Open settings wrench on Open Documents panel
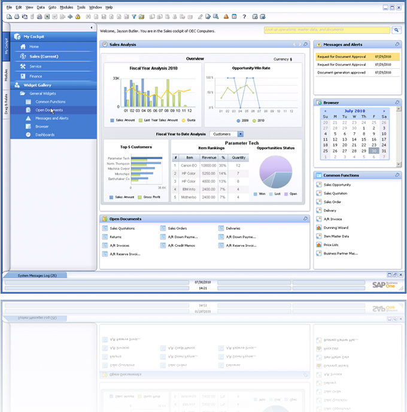This screenshot has width=407, height=412. [x=305, y=219]
